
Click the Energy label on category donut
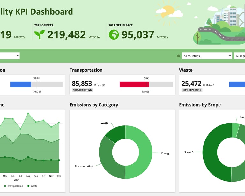click(166, 153)
